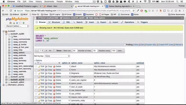Viewport: 186px width, 105px height.
Task: Click the Refresh query link
Action: [178, 45]
